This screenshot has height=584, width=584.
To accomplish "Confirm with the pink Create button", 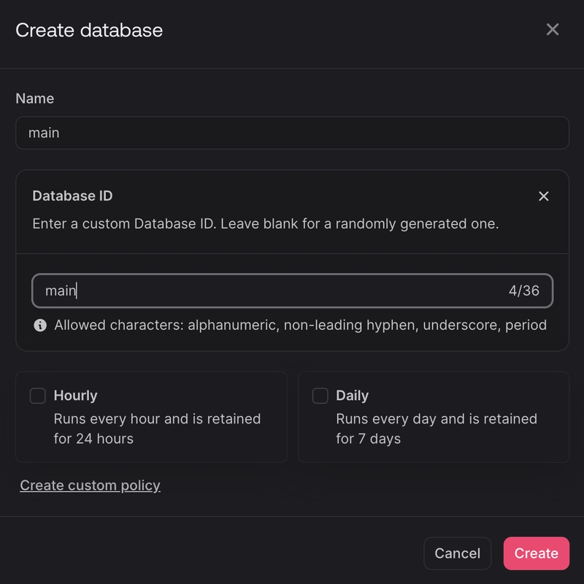I will point(536,553).
